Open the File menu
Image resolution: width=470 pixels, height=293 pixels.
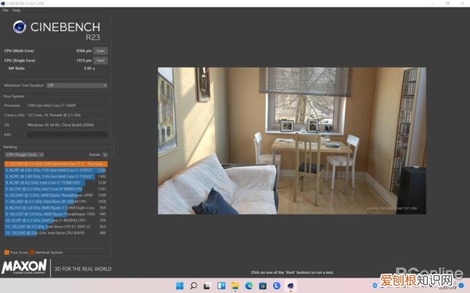(5, 10)
